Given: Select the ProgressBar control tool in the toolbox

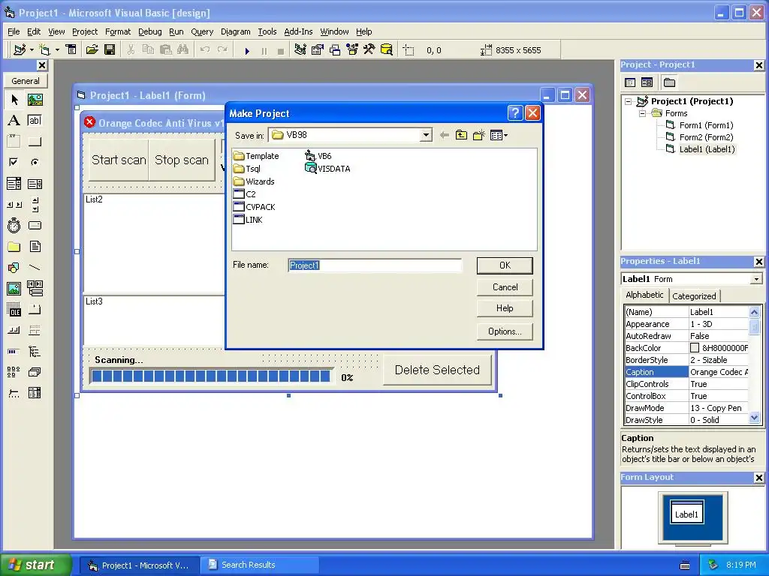Looking at the screenshot, I should coord(14,351).
